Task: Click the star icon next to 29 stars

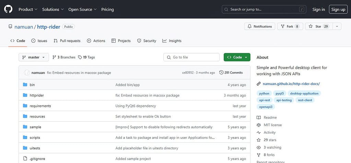Action: pyautogui.click(x=259, y=140)
